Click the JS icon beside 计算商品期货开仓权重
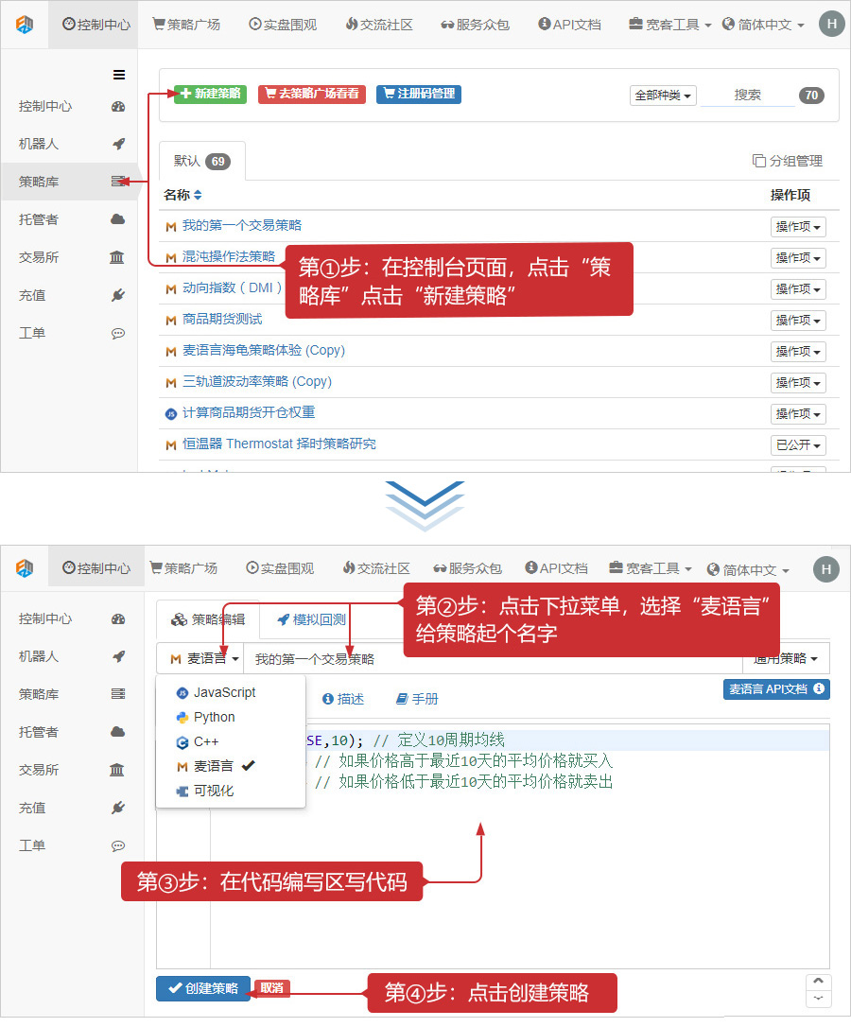Screen dimensions: 851x1027 (171, 413)
